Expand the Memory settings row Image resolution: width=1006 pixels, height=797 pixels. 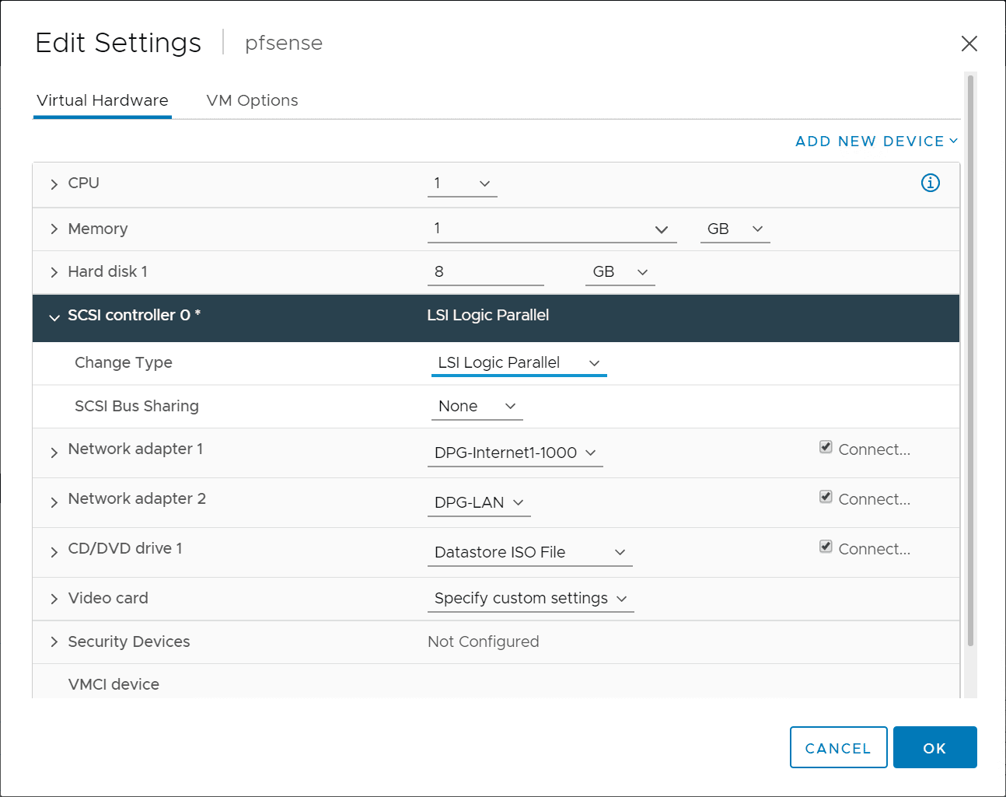(x=54, y=229)
